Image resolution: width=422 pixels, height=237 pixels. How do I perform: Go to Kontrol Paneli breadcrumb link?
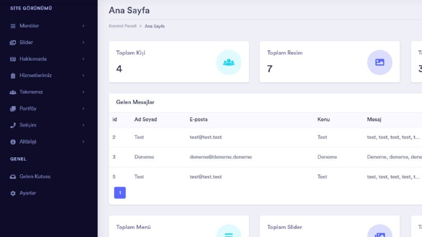click(122, 26)
